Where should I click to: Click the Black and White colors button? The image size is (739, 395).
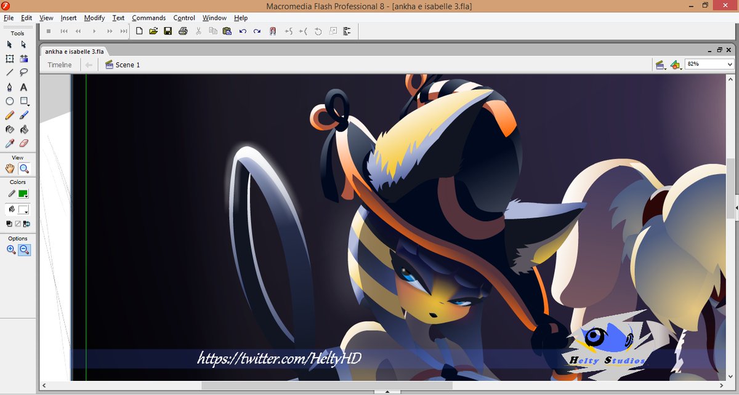pos(9,224)
